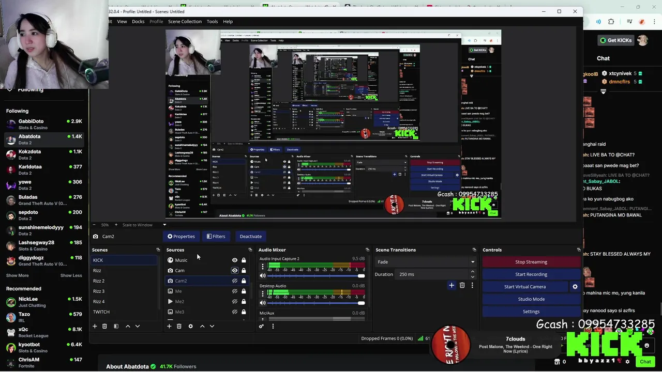This screenshot has height=372, width=662.
Task: Open Desktop Audio options three-dot icon
Action: [x=262, y=294]
